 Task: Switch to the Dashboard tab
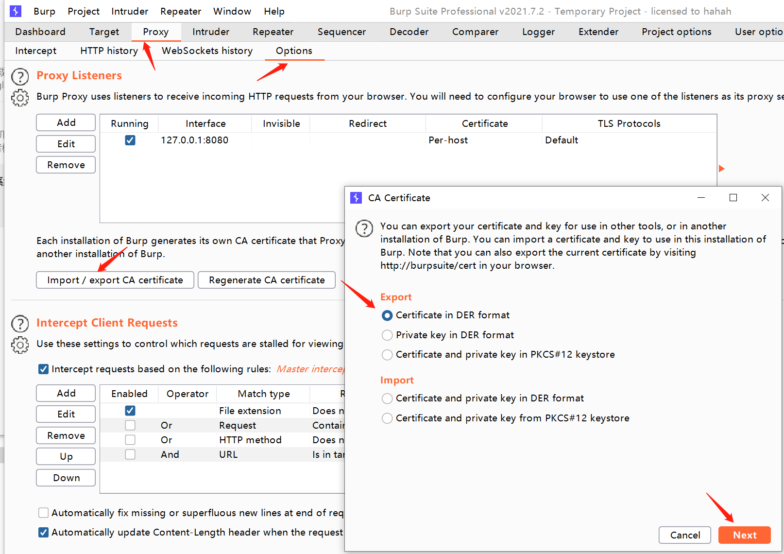[x=40, y=32]
